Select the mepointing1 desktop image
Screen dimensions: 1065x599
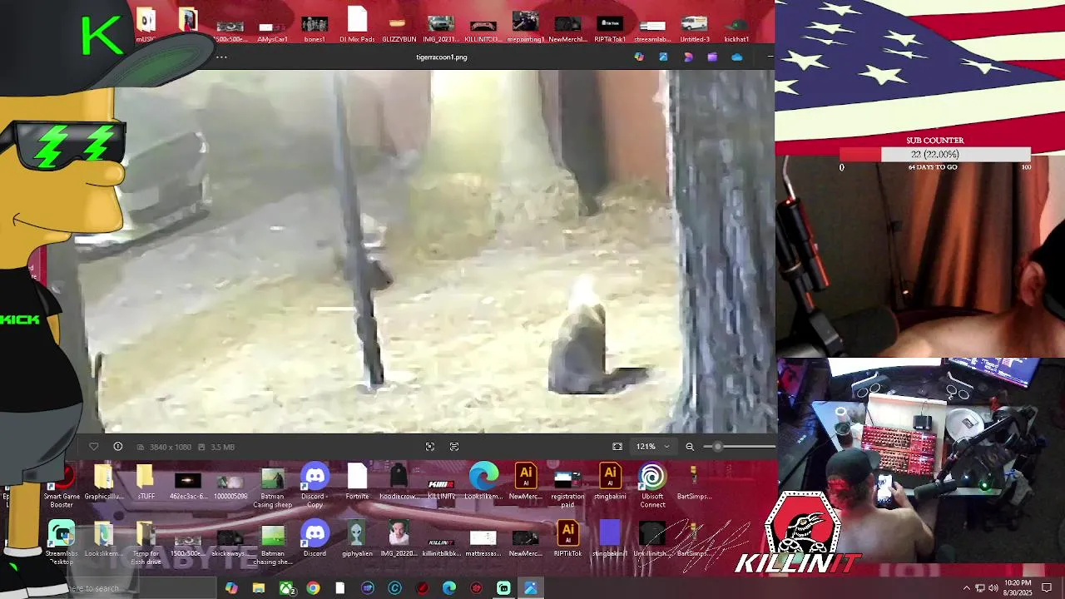point(525,25)
